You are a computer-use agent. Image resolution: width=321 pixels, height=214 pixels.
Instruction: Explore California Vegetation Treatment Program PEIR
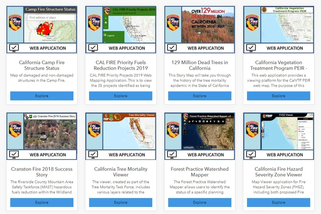tap(278, 96)
